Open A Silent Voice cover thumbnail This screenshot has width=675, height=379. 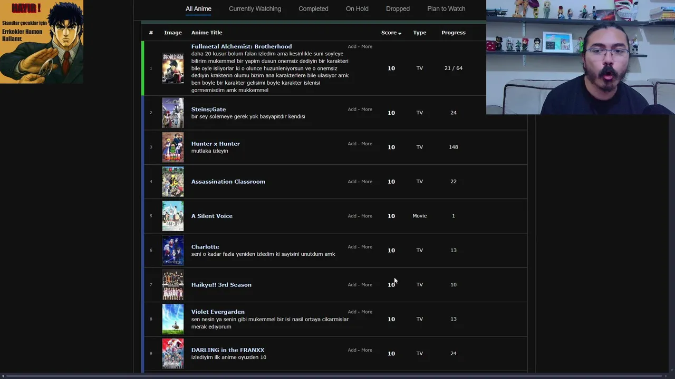tap(173, 216)
